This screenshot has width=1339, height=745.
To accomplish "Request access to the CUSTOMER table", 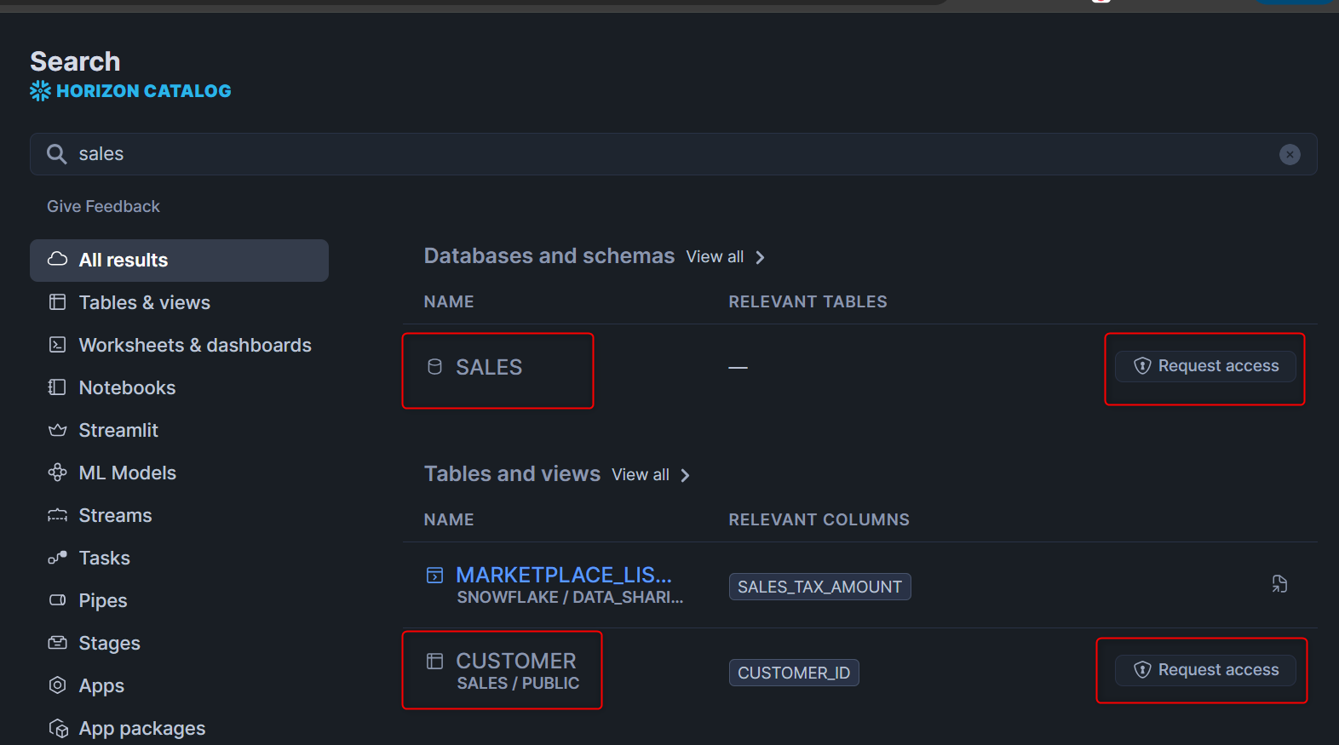I will [1205, 670].
